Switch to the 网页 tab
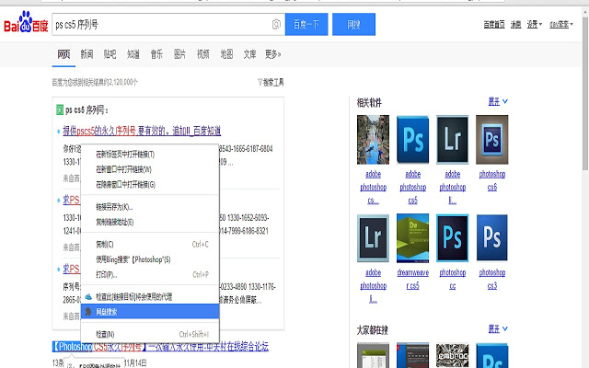The image size is (589, 368). pyautogui.click(x=64, y=54)
